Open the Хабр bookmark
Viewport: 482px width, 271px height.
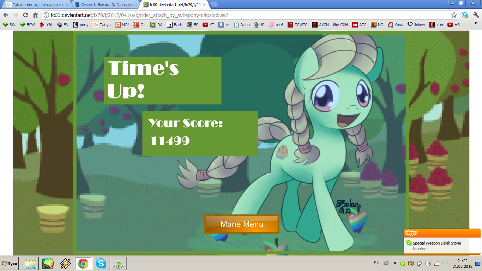click(242, 25)
